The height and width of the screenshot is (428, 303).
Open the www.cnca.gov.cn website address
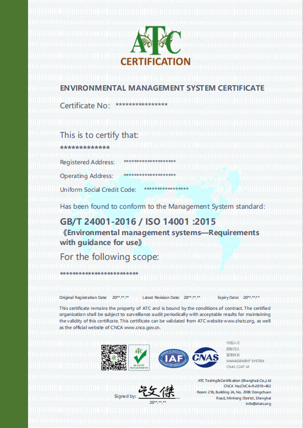point(142,327)
